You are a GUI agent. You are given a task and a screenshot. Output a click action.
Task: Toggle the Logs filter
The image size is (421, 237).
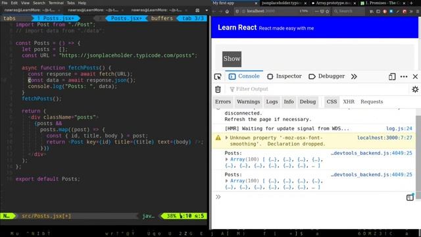click(x=272, y=102)
